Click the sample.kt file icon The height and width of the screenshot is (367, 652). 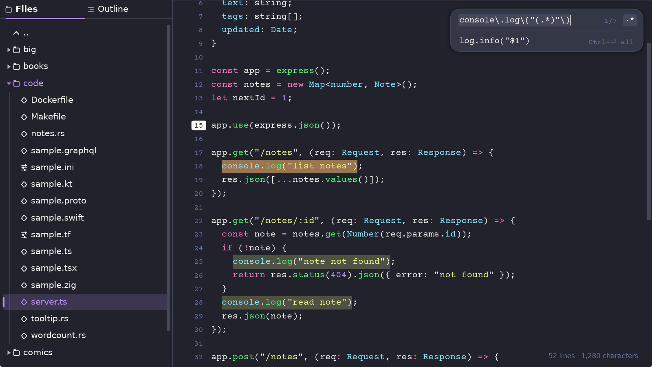(x=24, y=184)
